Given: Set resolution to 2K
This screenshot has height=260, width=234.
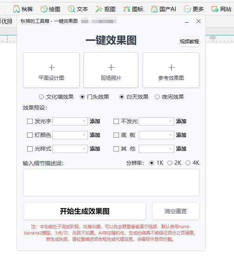Looking at the screenshot, I should 170,163.
